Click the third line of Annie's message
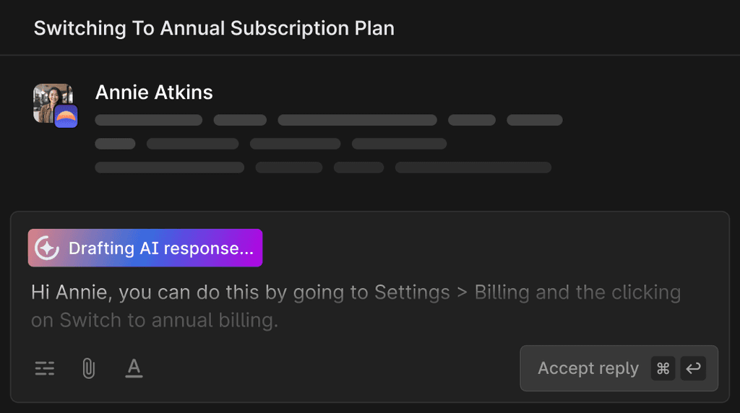740x413 pixels. click(x=323, y=168)
